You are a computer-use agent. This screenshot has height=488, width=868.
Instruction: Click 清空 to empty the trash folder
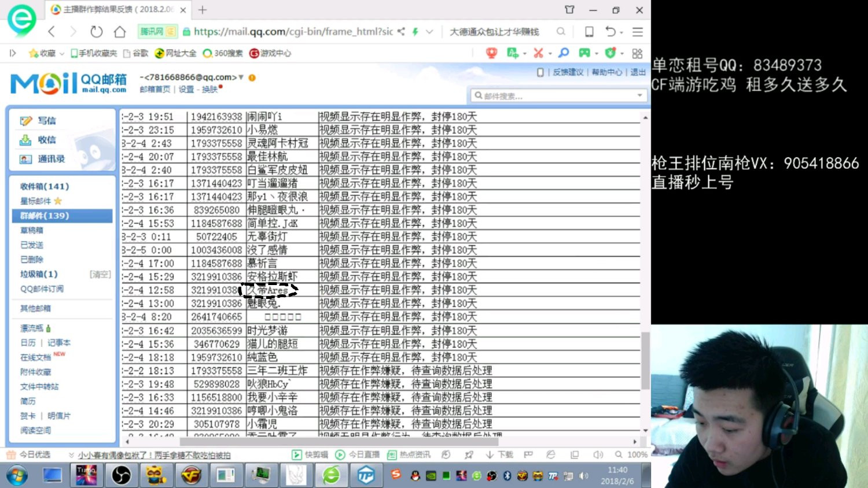(x=100, y=274)
